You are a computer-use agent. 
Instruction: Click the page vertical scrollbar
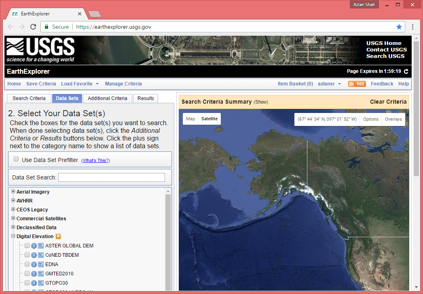[x=416, y=108]
